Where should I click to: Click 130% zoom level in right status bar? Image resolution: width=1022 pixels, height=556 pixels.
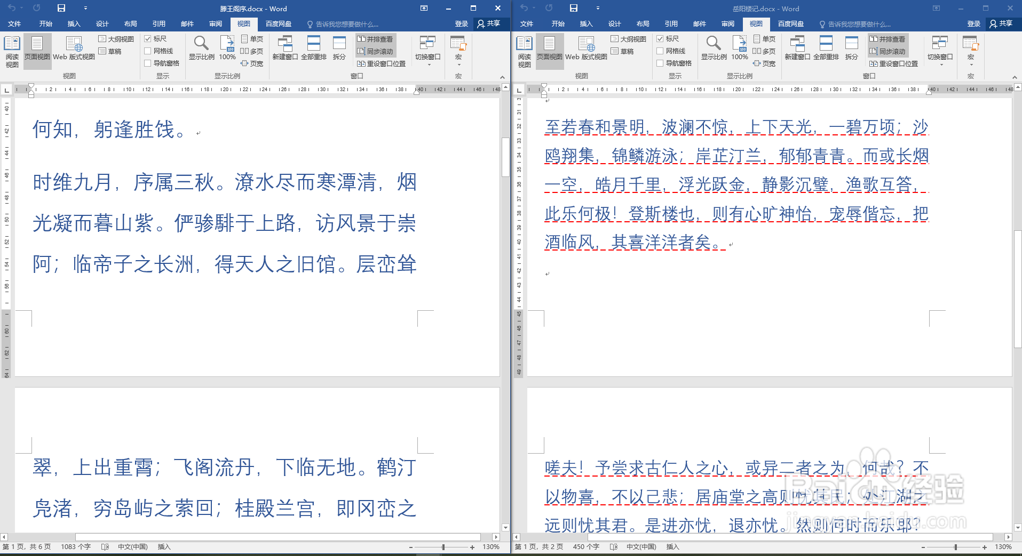pyautogui.click(x=1003, y=547)
